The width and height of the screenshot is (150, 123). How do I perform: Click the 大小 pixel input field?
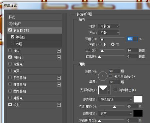[132, 50]
